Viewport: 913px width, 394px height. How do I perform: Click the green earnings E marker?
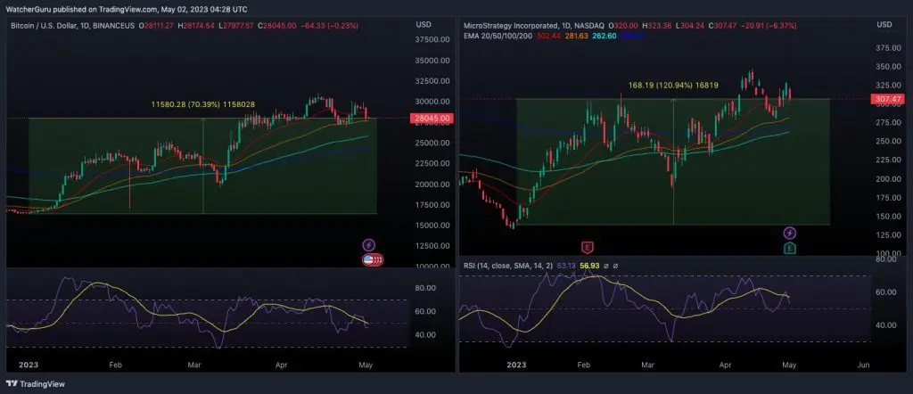pos(790,247)
